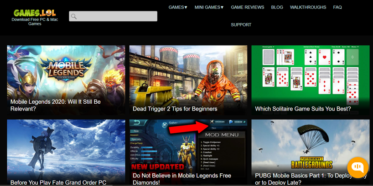Open 'Do Not Believe in Mobile Legends Free Diamonds!'
Image resolution: width=373 pixels, height=186 pixels.
tap(182, 179)
